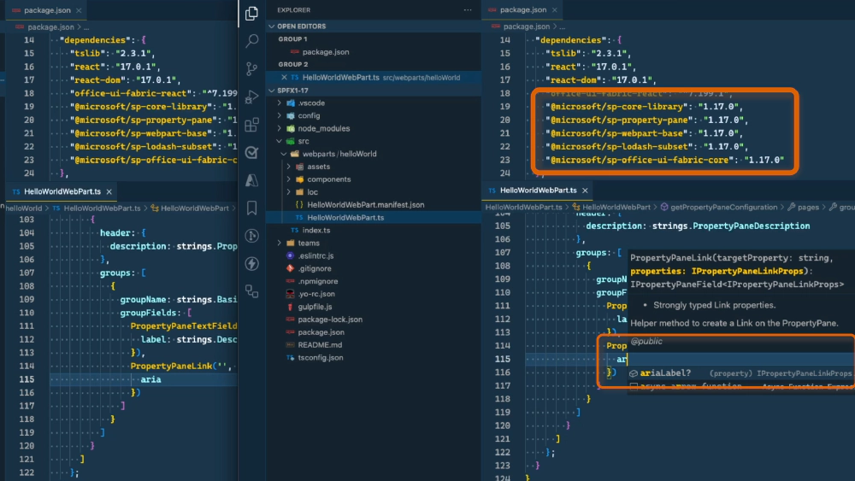Close HelloWorldWebPart.ts in Open Editors
Screen dimensions: 855x481
click(285, 78)
